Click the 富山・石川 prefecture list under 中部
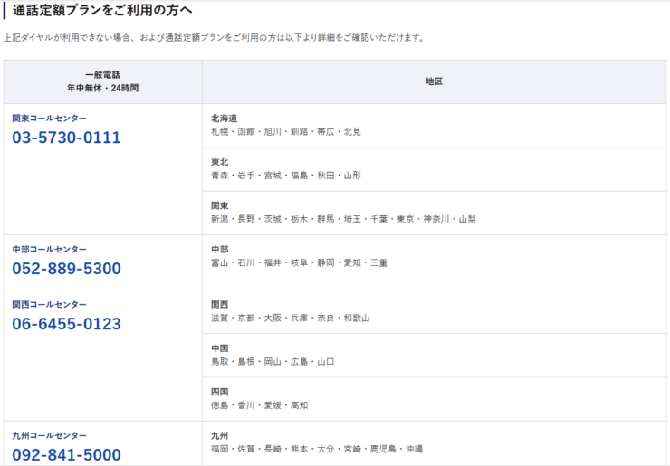Screen dimensions: 670x466 coord(299,262)
